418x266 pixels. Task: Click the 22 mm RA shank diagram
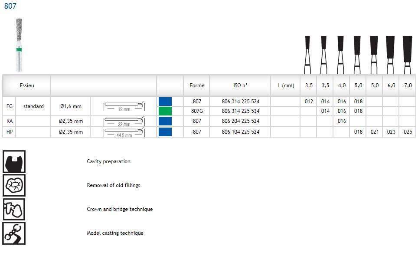124,122
